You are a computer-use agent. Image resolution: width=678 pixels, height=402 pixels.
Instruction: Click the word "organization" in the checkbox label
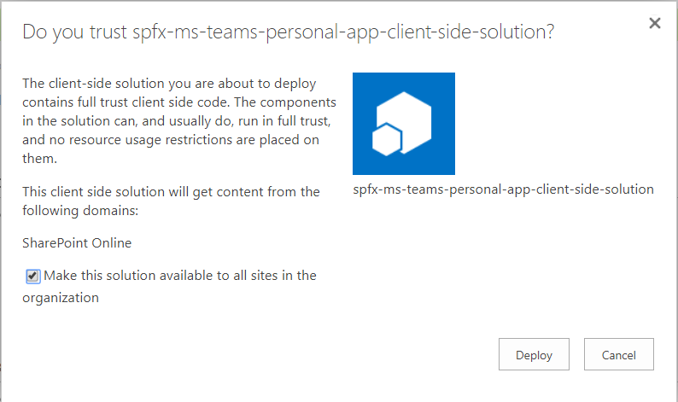(x=61, y=298)
